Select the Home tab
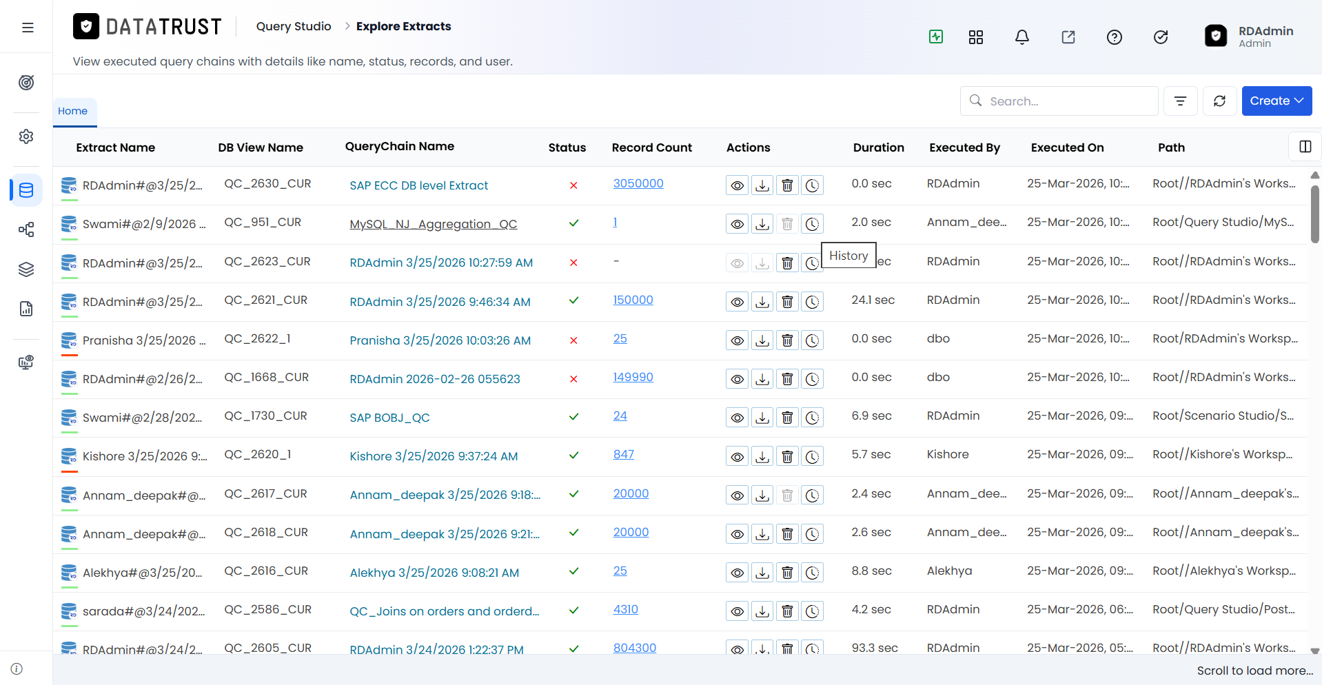The width and height of the screenshot is (1322, 685). click(73, 112)
